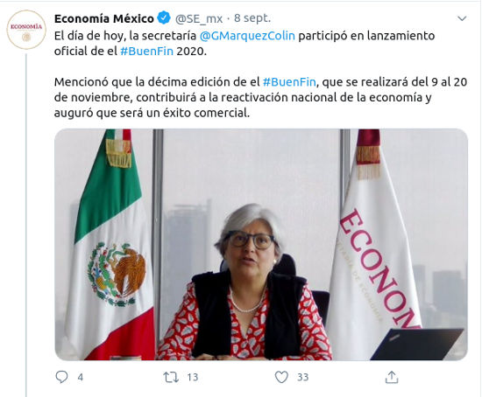Click the blue verified badge
Viewport: 482px width, 397px height.
[164, 18]
